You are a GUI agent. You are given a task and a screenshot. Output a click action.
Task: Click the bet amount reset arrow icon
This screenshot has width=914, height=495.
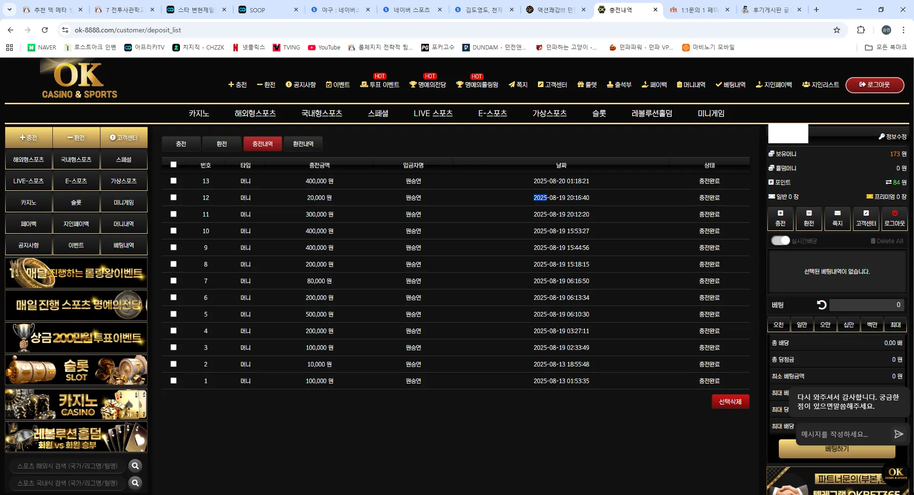(x=821, y=305)
